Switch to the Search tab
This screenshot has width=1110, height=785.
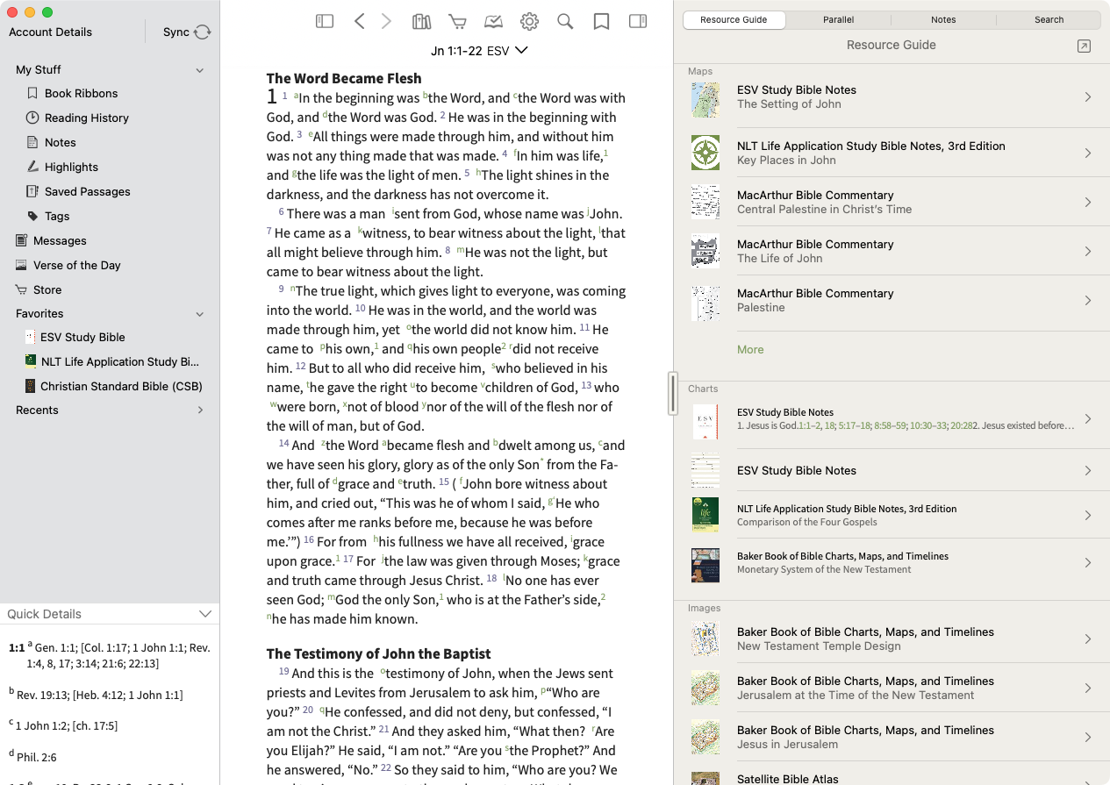(x=1049, y=19)
